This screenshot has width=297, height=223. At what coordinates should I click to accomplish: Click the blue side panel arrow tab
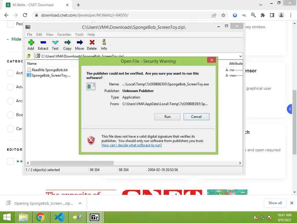[290, 109]
